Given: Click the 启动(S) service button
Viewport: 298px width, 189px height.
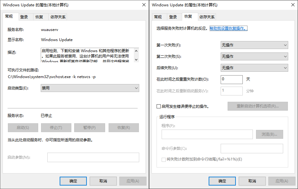Looking at the screenshot, I should click(23, 128).
